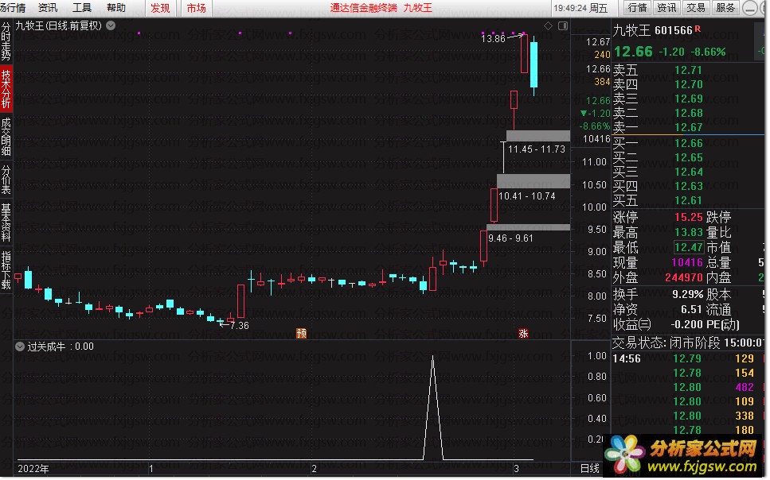Image resolution: width=770 pixels, height=480 pixels.
Task: Click the 净资 value 6.51
Action: point(691,309)
